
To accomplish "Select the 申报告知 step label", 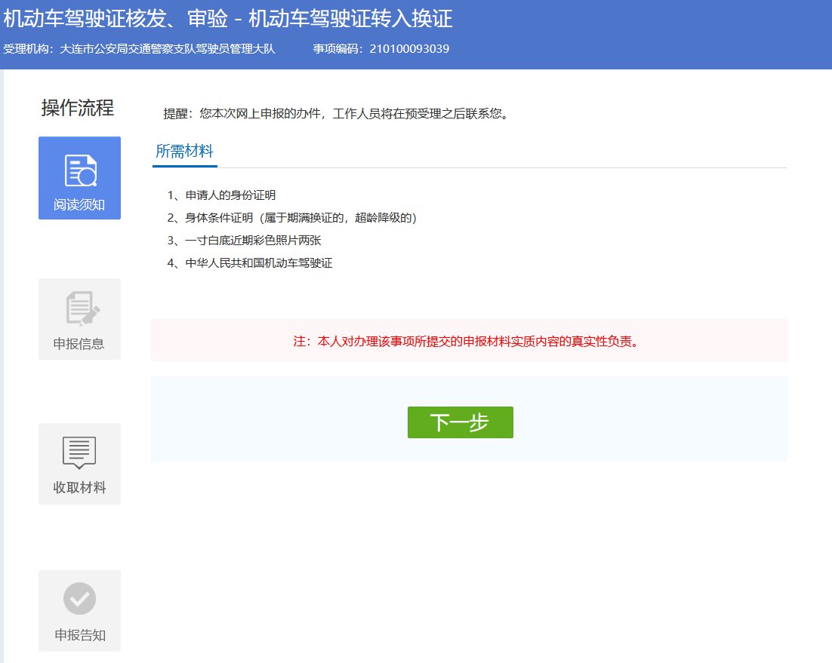I will pyautogui.click(x=79, y=635).
